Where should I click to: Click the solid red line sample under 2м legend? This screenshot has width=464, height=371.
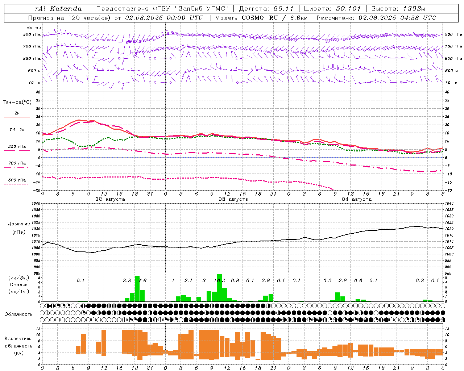click(x=17, y=117)
